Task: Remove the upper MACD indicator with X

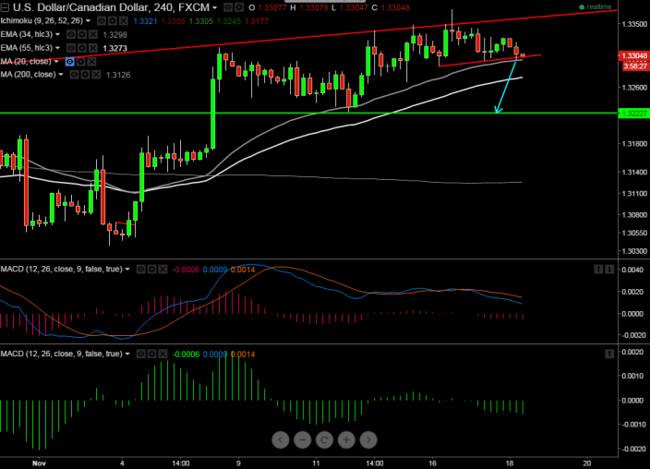Action: pyautogui.click(x=162, y=270)
